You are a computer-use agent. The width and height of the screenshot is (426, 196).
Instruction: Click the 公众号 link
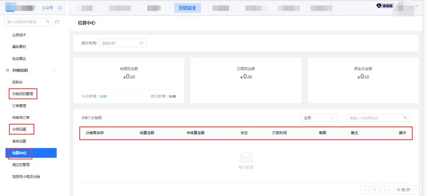pos(48,8)
